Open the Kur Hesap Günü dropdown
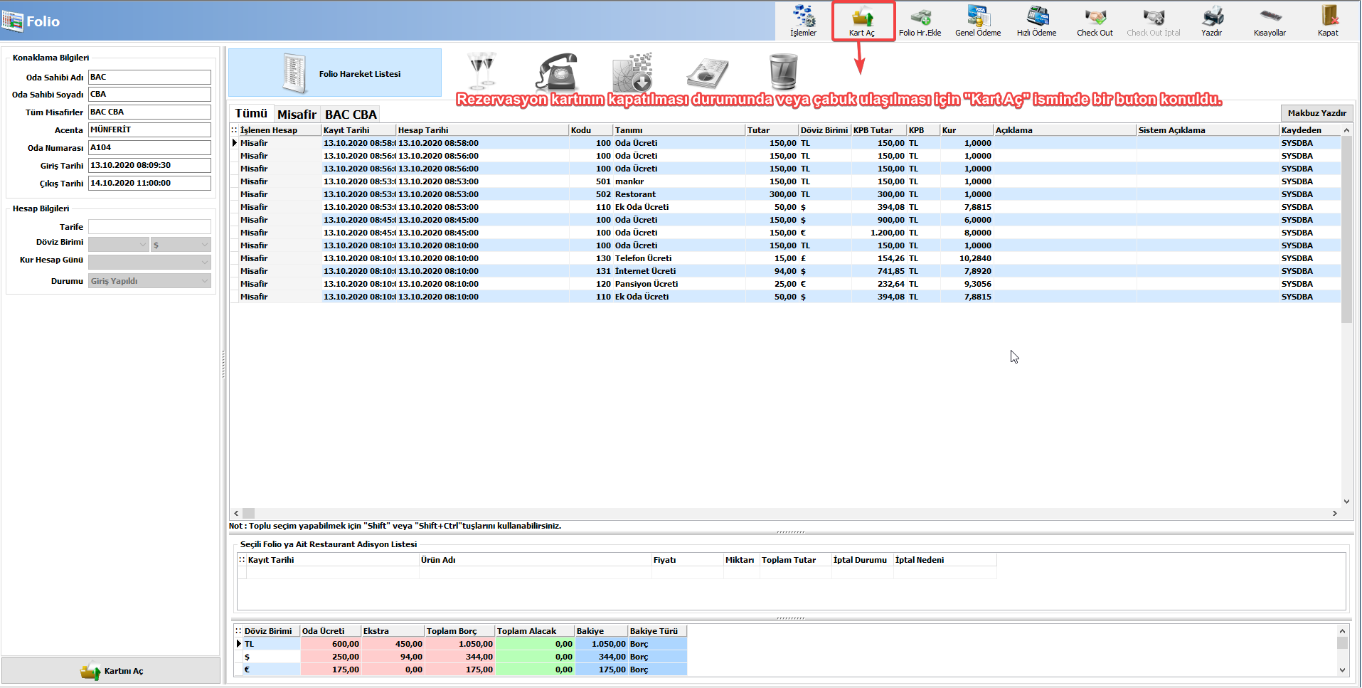This screenshot has height=688, width=1362. click(x=149, y=262)
